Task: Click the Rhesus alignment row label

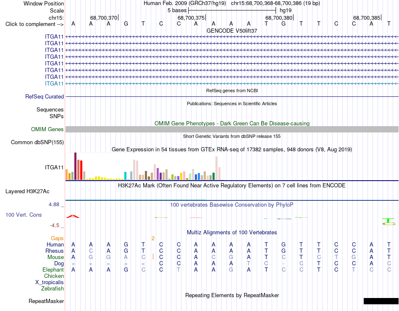Action: click(55, 251)
